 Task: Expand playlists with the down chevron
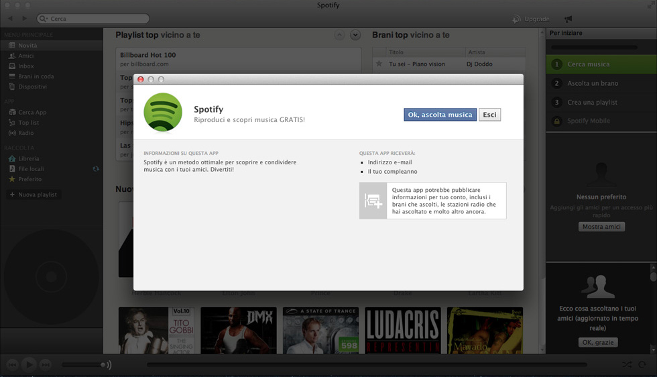tap(355, 35)
